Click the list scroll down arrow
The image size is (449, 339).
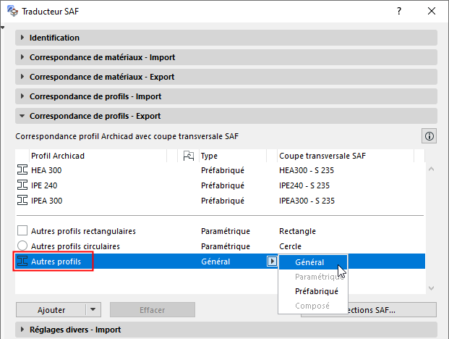tap(431, 288)
